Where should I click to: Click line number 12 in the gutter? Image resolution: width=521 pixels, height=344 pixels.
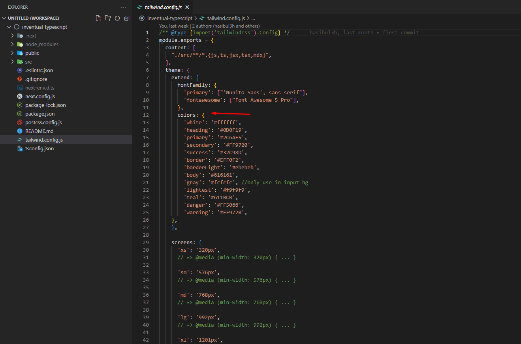146,115
